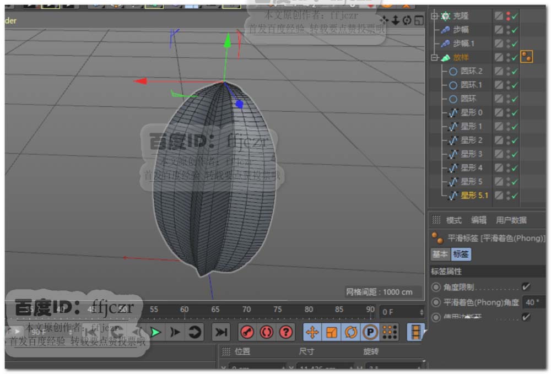Click the 0 F frame field stepper arrows

pyautogui.click(x=421, y=312)
